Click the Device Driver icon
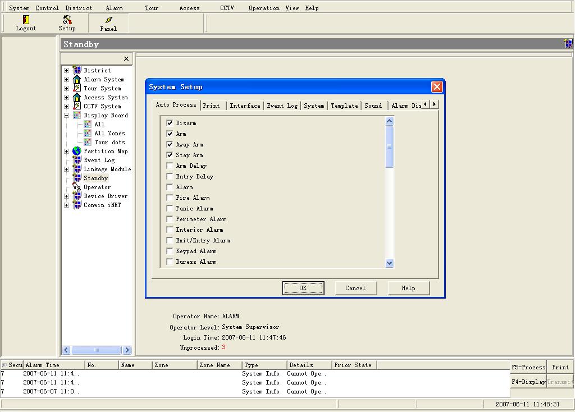 tap(77, 196)
